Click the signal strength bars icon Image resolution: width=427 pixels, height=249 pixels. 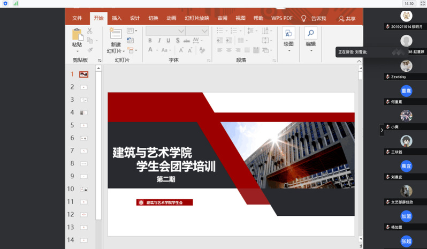pos(16,3)
